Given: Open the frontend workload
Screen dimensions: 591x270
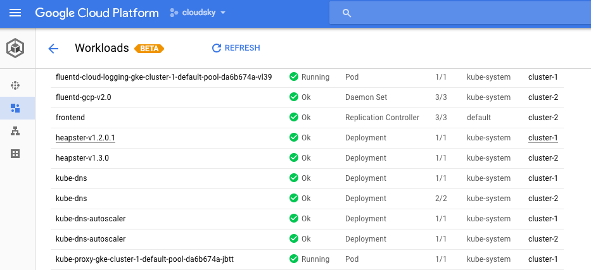Looking at the screenshot, I should [x=70, y=118].
